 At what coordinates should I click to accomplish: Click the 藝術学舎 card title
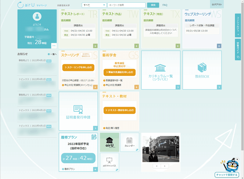pyautogui.click(x=109, y=55)
